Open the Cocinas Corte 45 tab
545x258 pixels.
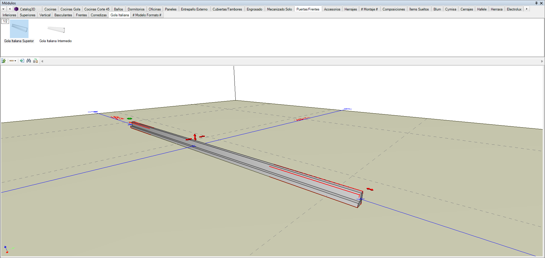click(x=97, y=9)
